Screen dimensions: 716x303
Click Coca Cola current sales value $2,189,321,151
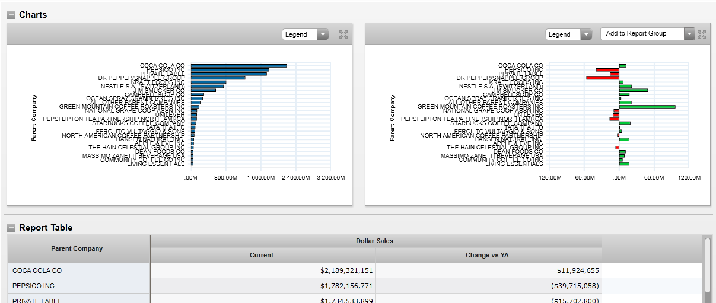(346, 270)
